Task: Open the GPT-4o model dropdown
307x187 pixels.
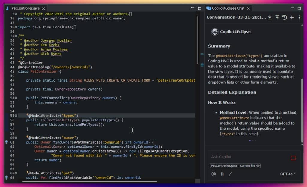Action: 288,174
